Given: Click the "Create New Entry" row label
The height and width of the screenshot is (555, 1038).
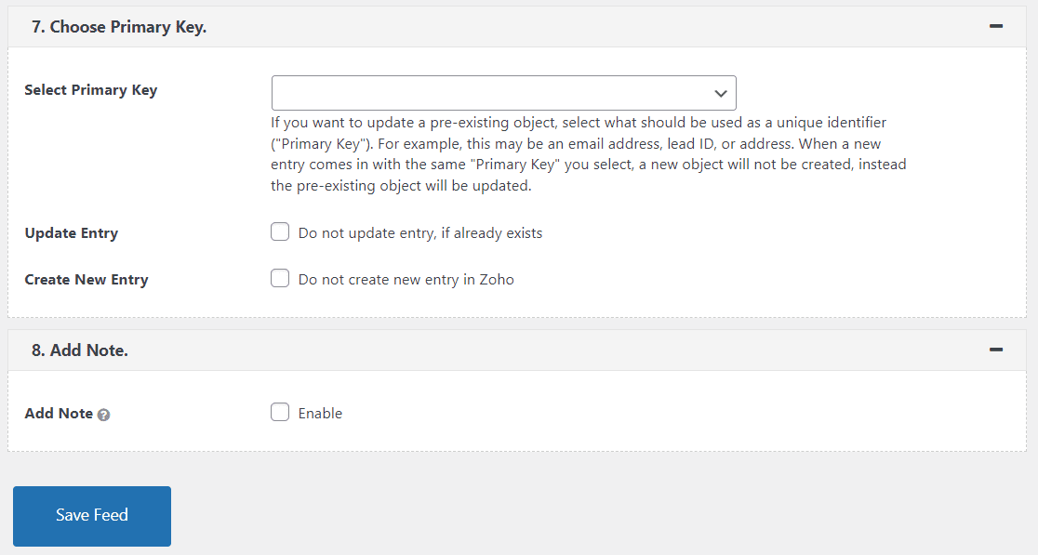Looking at the screenshot, I should [x=86, y=279].
